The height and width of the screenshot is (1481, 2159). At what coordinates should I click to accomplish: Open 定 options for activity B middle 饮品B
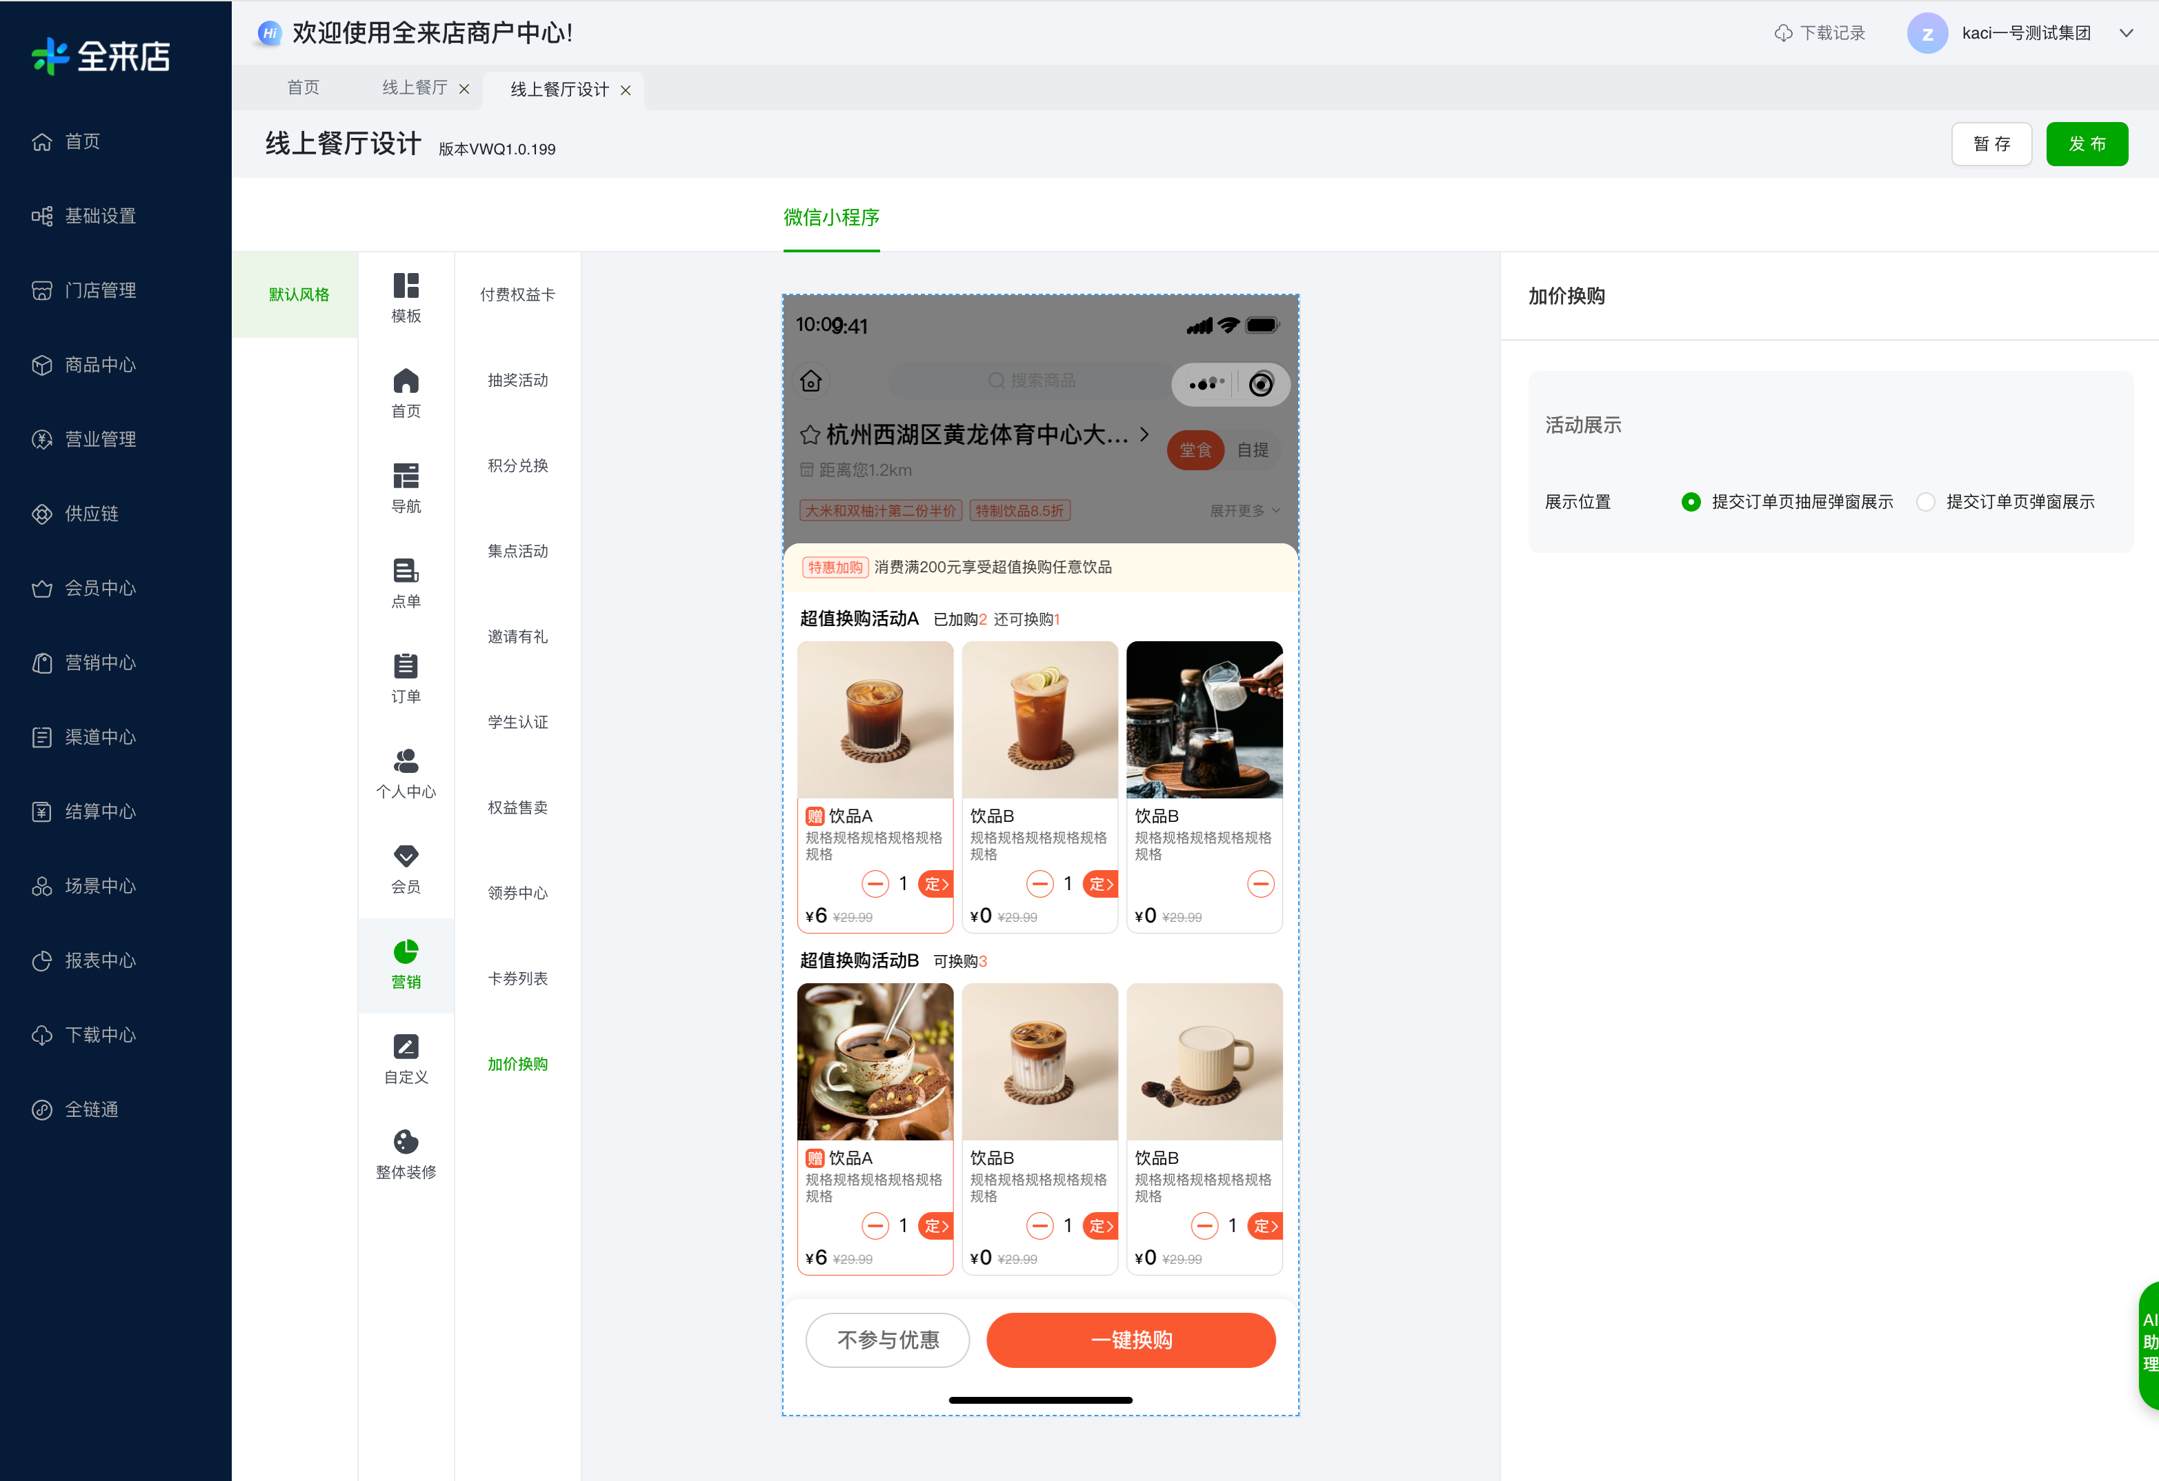tap(1100, 1226)
